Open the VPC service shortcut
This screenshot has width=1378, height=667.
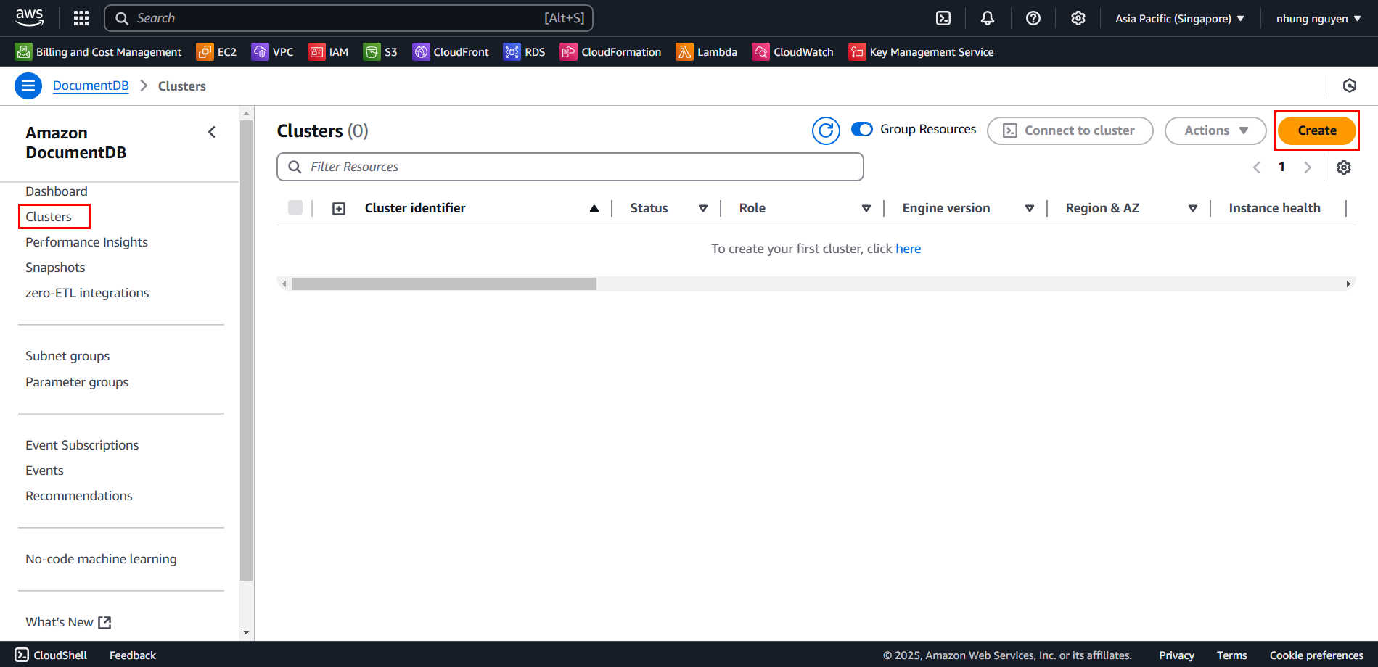273,52
